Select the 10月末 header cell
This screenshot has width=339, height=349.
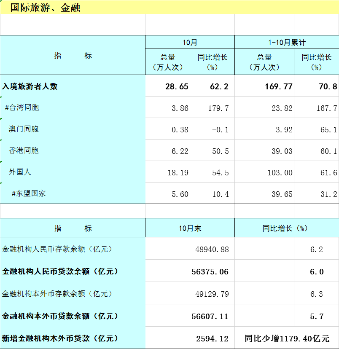coord(190,228)
